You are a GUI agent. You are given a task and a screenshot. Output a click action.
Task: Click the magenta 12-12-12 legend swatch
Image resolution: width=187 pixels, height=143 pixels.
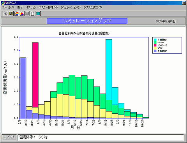pyautogui.click(x=155, y=45)
